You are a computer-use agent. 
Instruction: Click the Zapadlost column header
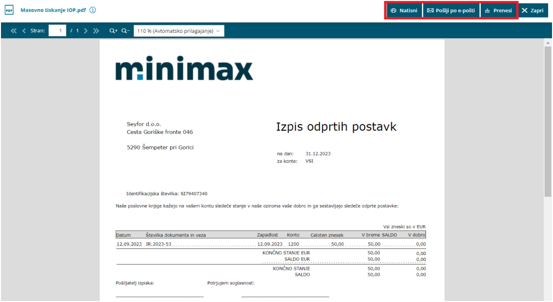pos(267,235)
